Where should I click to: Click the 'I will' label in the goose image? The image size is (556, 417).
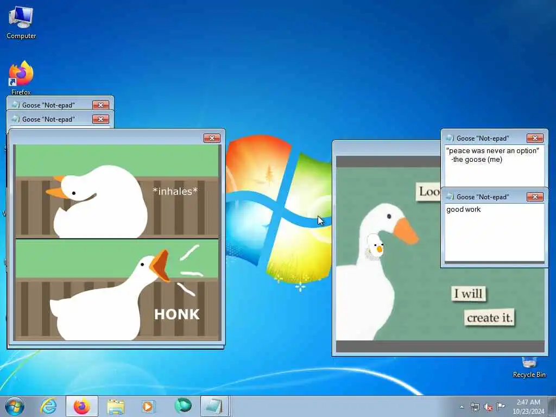click(x=469, y=294)
